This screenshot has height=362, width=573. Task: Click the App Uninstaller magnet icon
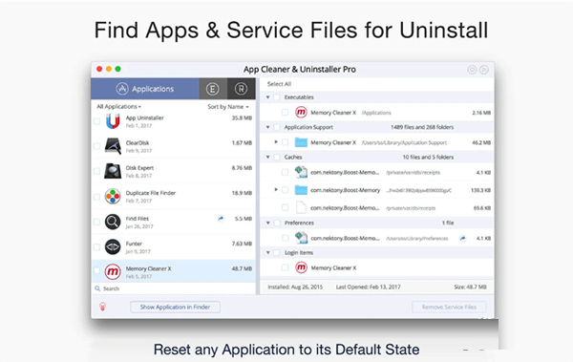click(113, 121)
